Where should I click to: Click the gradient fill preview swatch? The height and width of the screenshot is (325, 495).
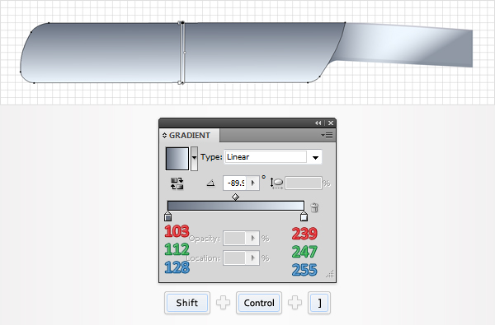[x=177, y=159]
